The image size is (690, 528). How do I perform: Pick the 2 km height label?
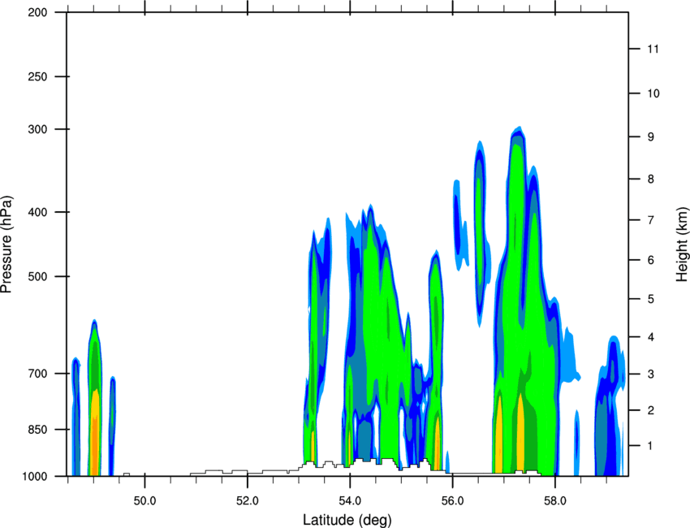(x=650, y=410)
